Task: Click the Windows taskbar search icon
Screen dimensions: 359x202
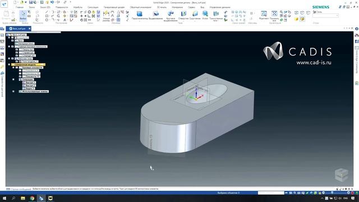Action: [13, 198]
